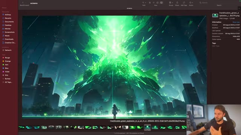
Task: Open the Group dropdown menu
Action: 171,3
